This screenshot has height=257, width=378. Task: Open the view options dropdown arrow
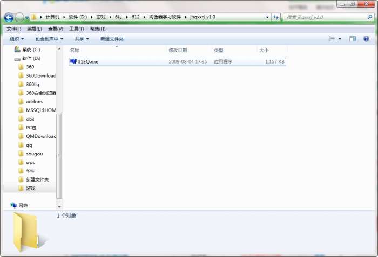tap(340, 39)
